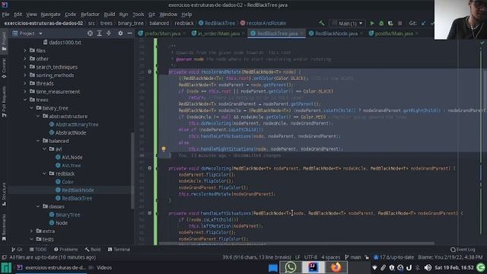Screen dimensions: 487x274
Task: Run with coverage icon in toolbar
Action: (390, 24)
